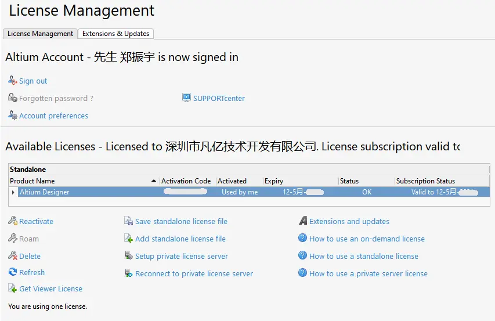
Task: Click the Reconnect to private license server icon
Action: (x=128, y=273)
